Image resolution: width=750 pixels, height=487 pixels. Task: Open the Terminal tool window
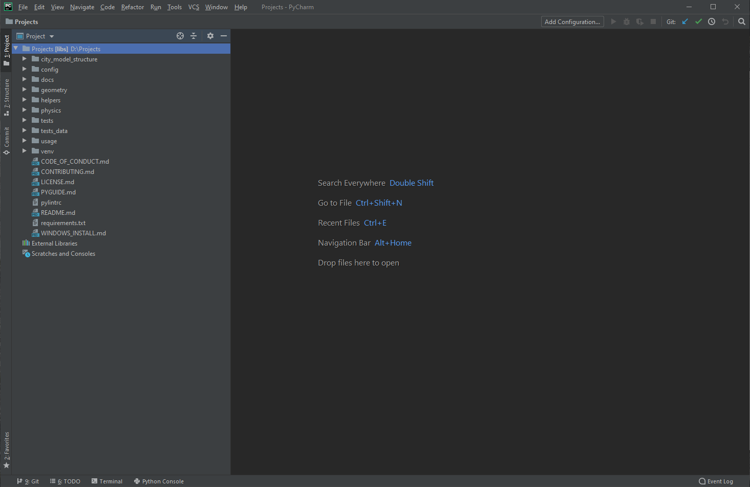[107, 481]
